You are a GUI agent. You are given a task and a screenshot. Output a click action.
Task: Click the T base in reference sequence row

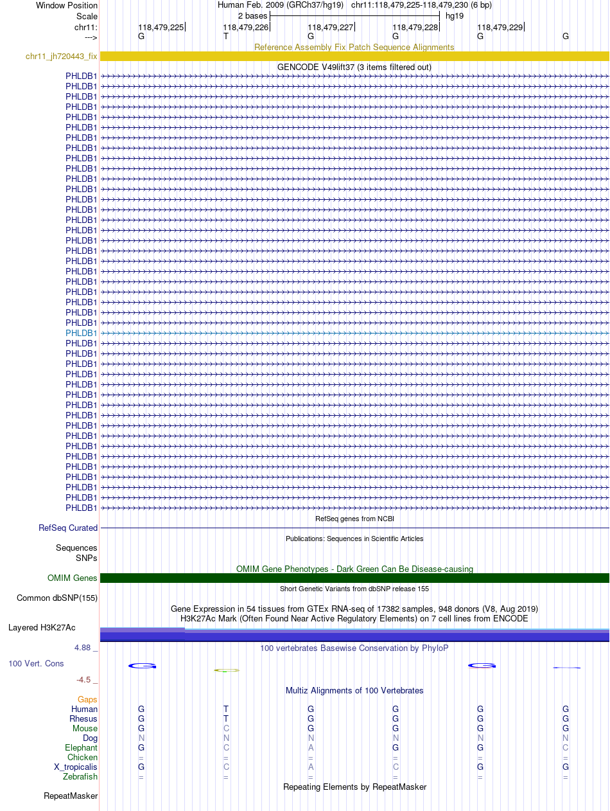click(x=226, y=37)
